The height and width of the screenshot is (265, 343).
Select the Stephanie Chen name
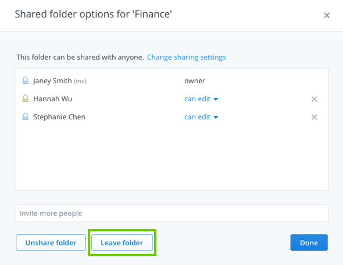[59, 117]
